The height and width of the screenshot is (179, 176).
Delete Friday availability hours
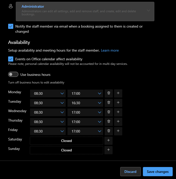[x=109, y=131]
